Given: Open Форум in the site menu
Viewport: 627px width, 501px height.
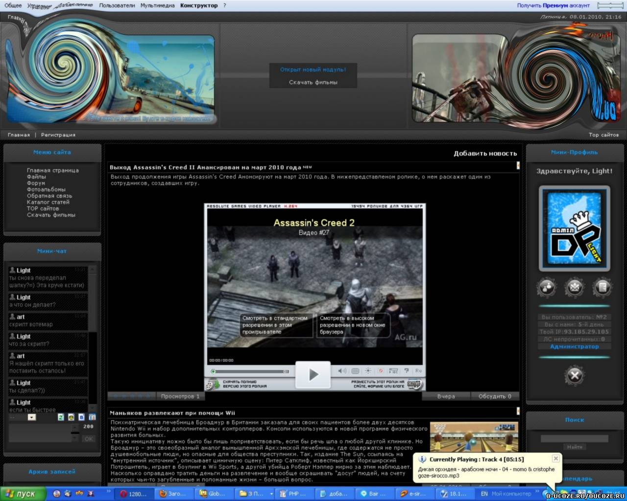Looking at the screenshot, I should coord(36,183).
